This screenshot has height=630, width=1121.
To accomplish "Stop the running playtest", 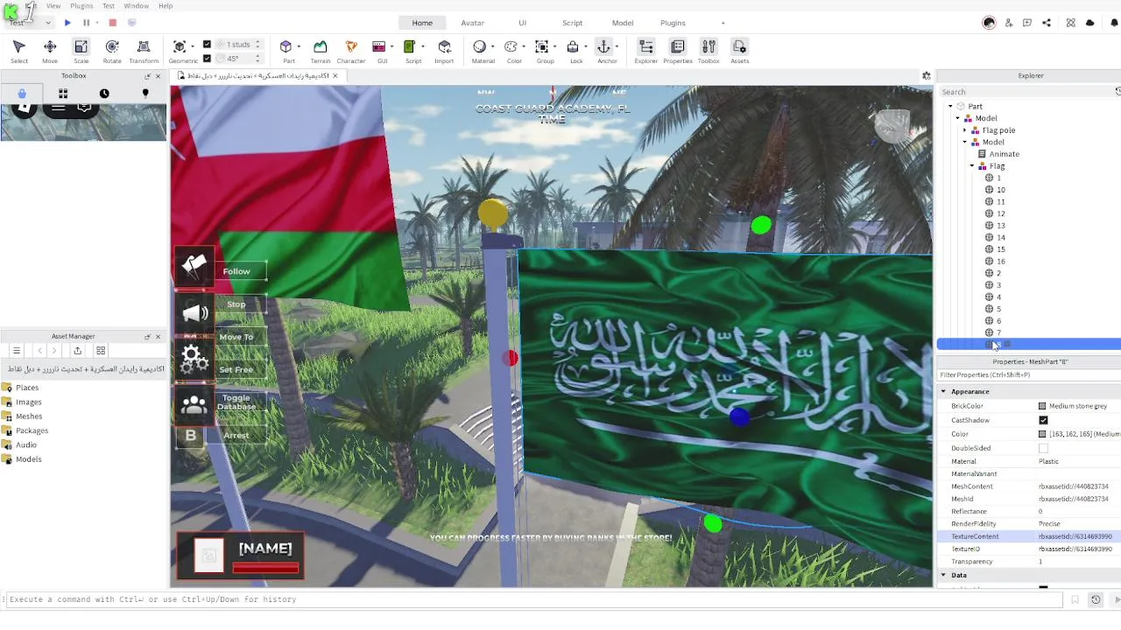I will (112, 23).
